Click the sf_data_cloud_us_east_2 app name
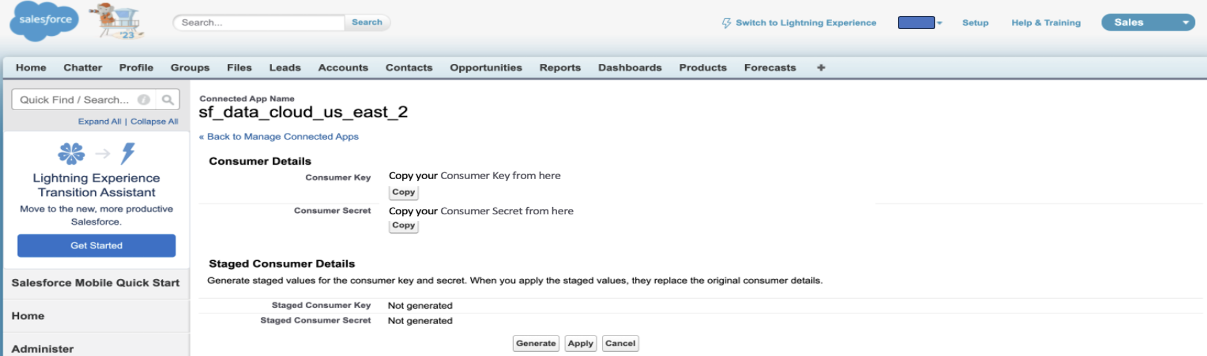This screenshot has height=356, width=1207. click(x=303, y=112)
